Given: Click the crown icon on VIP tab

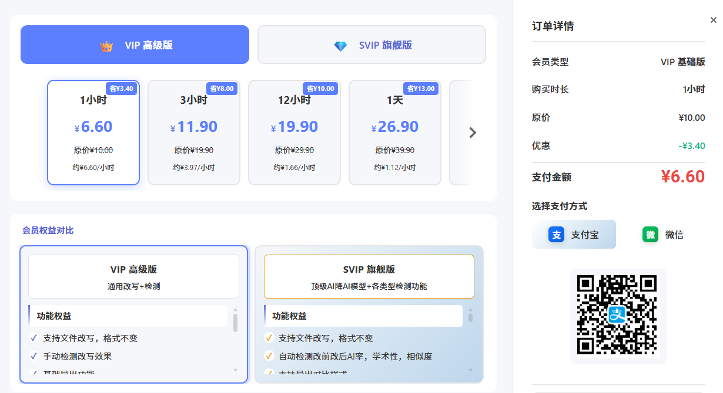Looking at the screenshot, I should coord(106,46).
